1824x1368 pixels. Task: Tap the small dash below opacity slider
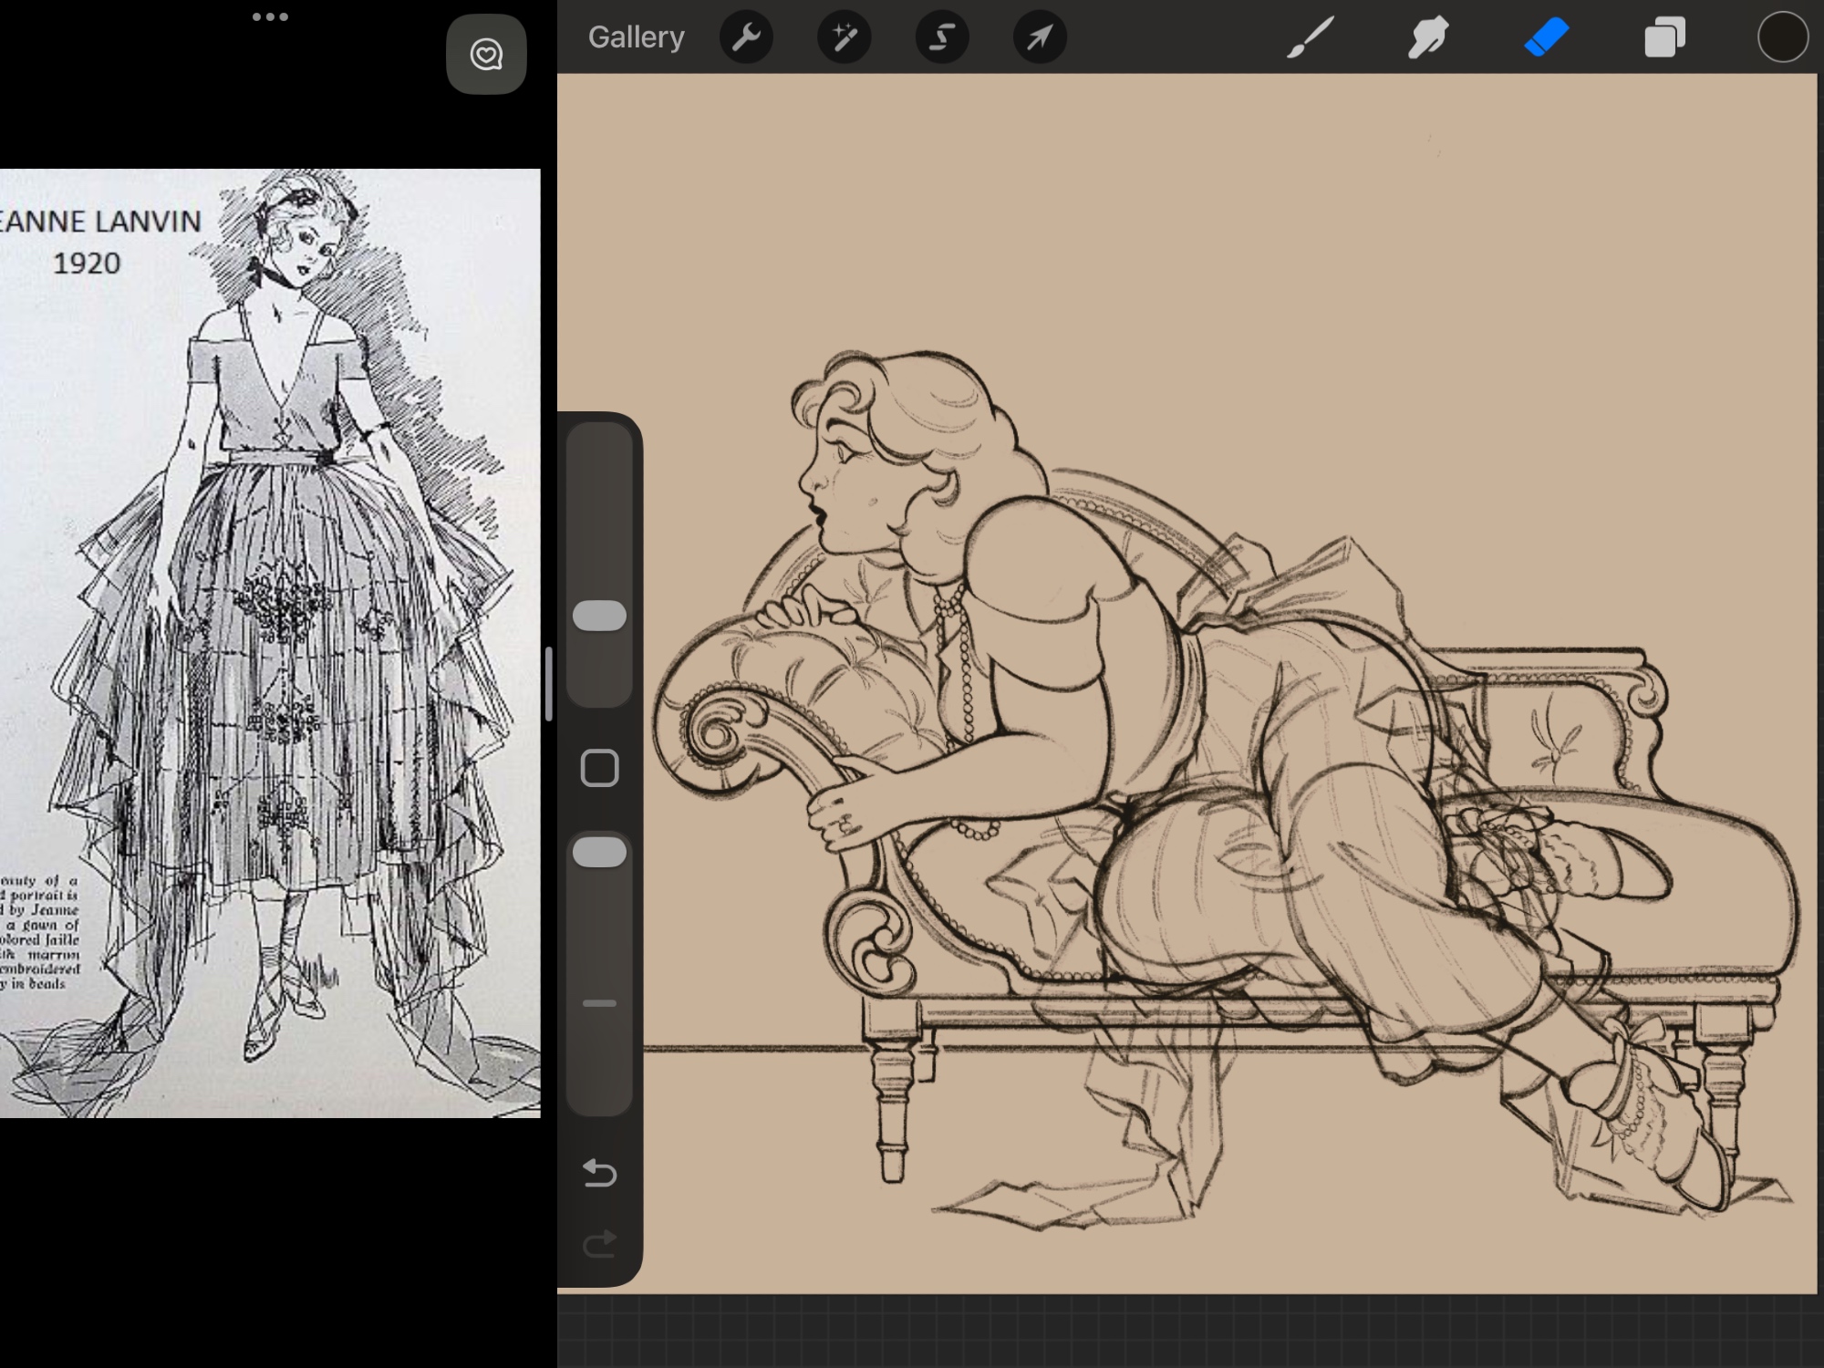tap(599, 1003)
